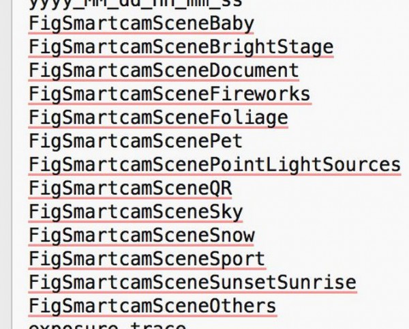The width and height of the screenshot is (409, 329).
Task: Click the word Sources in PointLightSources
Action: coord(362,164)
